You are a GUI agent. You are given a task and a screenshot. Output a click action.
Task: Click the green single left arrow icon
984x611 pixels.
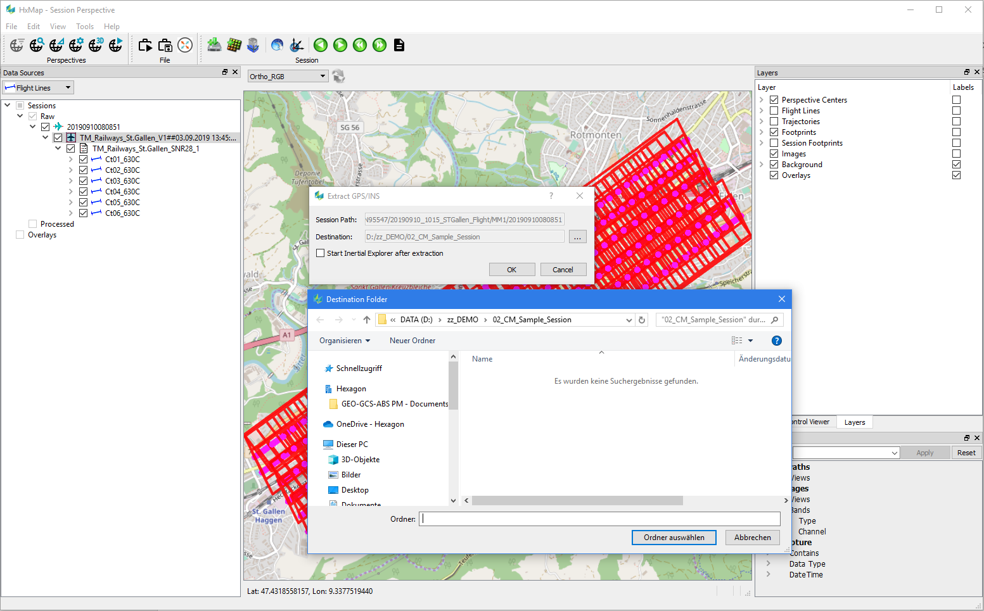pos(321,45)
